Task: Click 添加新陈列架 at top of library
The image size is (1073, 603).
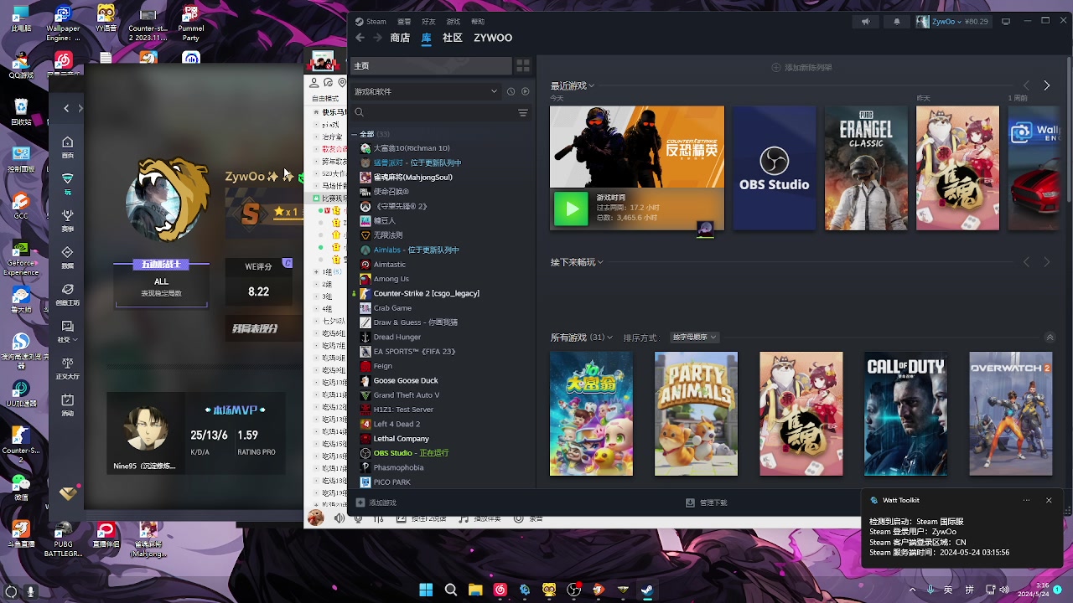Action: [802, 67]
